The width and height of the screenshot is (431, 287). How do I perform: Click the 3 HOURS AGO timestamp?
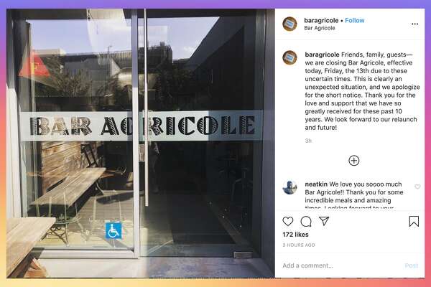point(299,245)
